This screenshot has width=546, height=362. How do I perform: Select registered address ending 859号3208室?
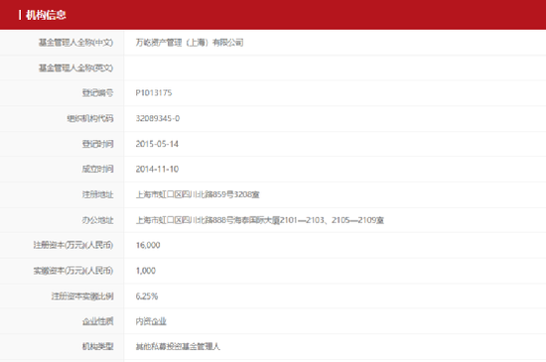click(198, 194)
